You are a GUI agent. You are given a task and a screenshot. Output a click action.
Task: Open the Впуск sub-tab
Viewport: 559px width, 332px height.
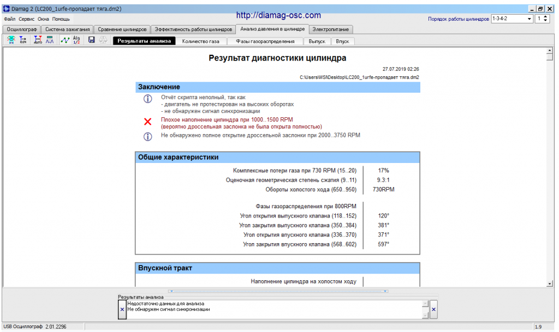pyautogui.click(x=342, y=41)
